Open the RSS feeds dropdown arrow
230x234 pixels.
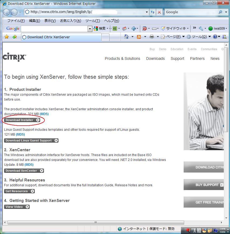(145, 37)
